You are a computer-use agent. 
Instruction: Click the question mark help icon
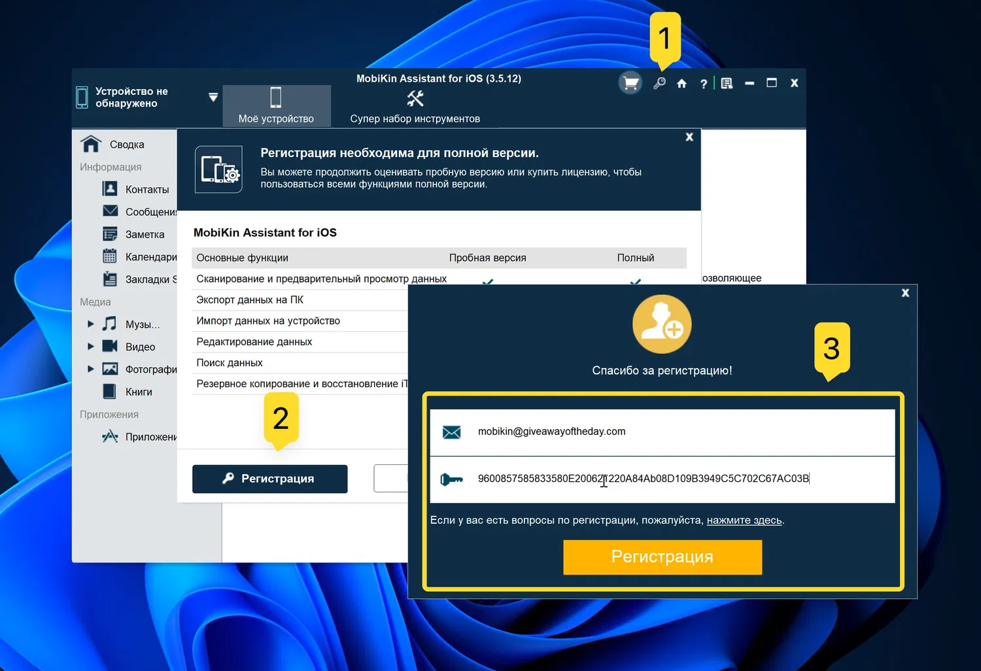(x=703, y=83)
